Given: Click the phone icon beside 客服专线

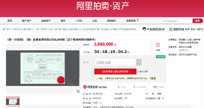Looking at the screenshot, I should (171, 29).
